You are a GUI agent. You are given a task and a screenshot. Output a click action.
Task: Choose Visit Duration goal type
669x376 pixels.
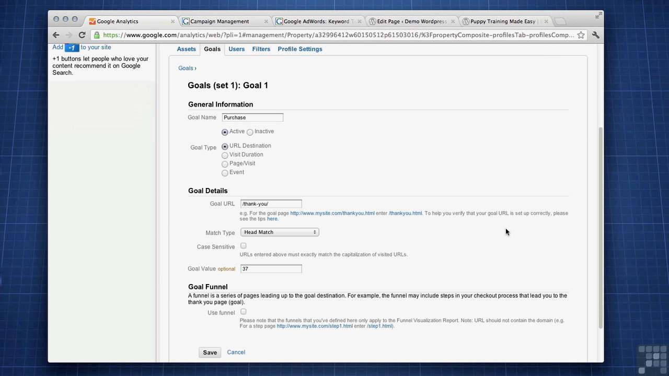(225, 155)
